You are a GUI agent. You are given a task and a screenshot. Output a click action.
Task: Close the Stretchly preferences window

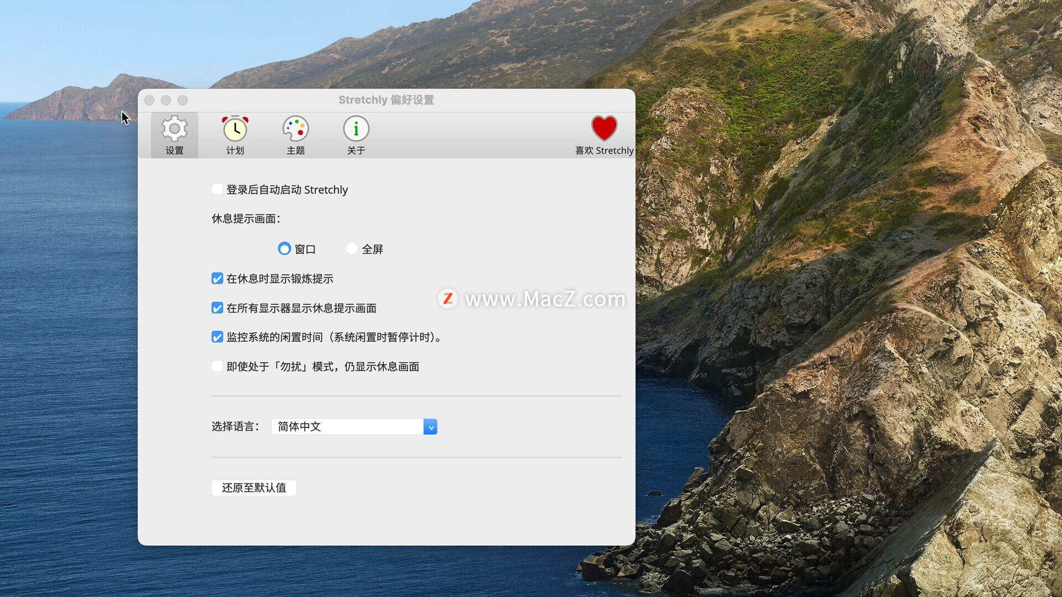(x=149, y=100)
